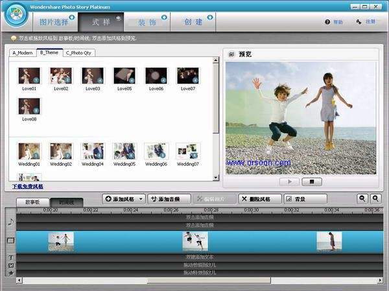Select the Love07 style thumbnail
The width and height of the screenshot is (389, 291).
[188, 76]
